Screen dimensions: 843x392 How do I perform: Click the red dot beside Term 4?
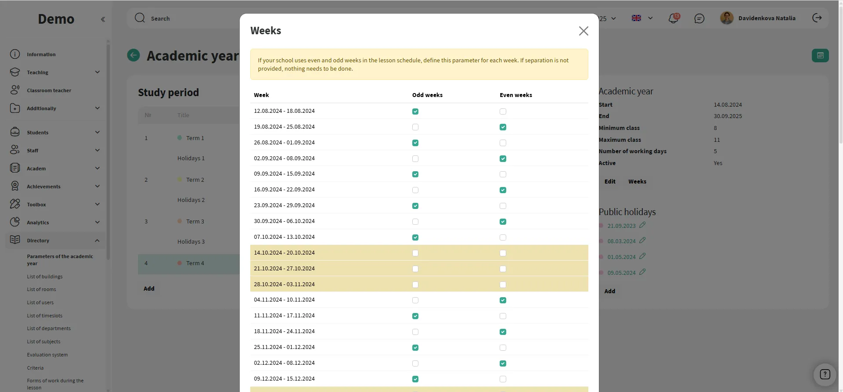coord(180,263)
